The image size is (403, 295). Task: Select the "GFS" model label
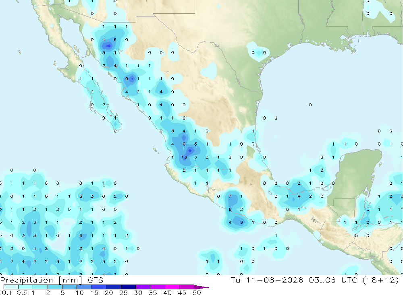96,280
